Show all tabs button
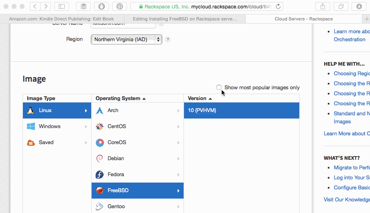 tap(341, 6)
